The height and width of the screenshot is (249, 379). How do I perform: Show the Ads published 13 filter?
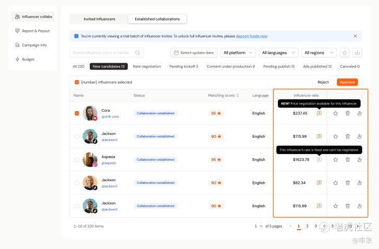(x=317, y=66)
